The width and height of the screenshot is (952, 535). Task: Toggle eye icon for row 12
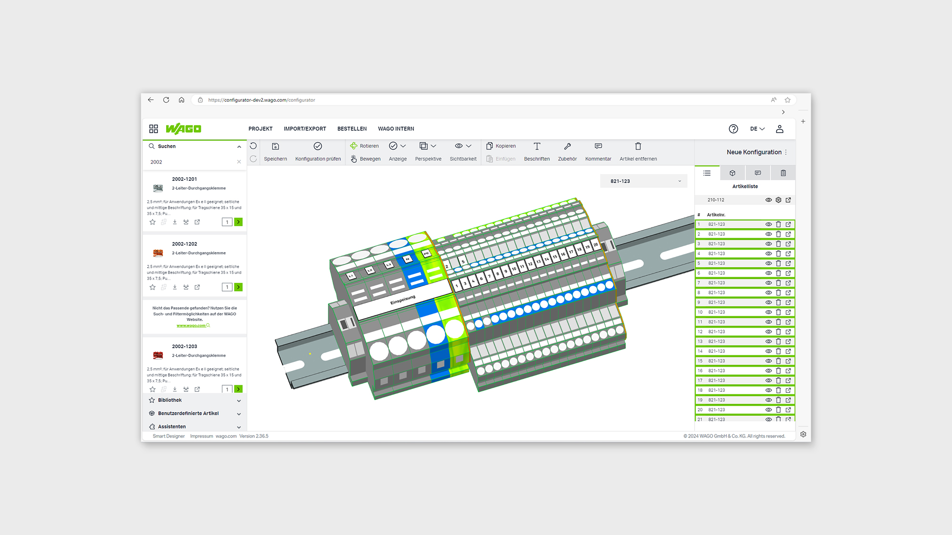click(768, 332)
